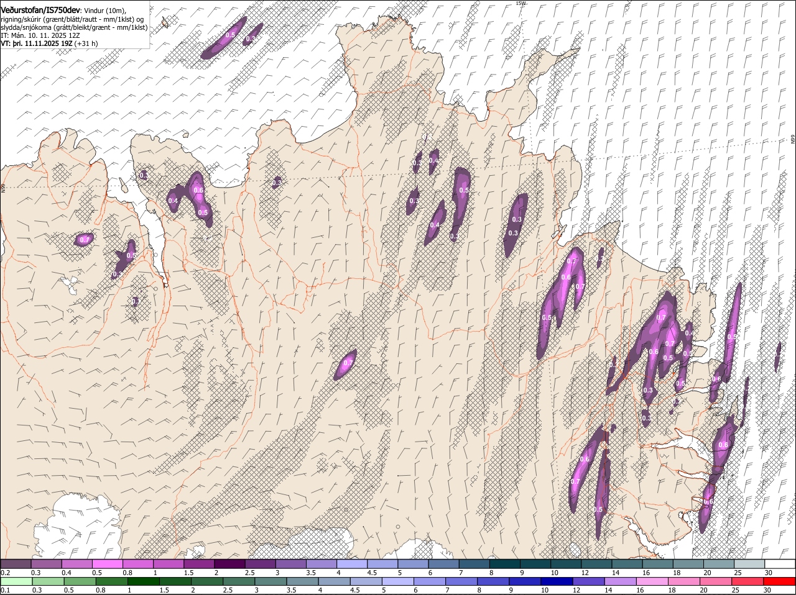Screen dimensions: 796x595
Task: Select the light green swatch between 0.3 and 0.5
Action: click(x=48, y=581)
